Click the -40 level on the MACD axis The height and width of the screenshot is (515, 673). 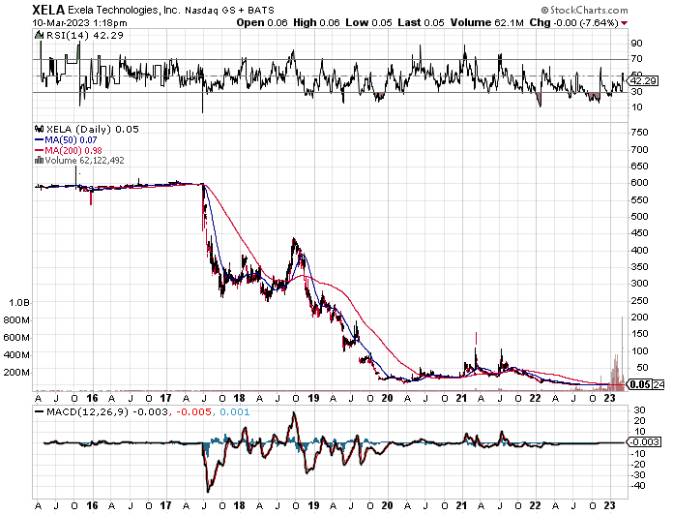637,486
